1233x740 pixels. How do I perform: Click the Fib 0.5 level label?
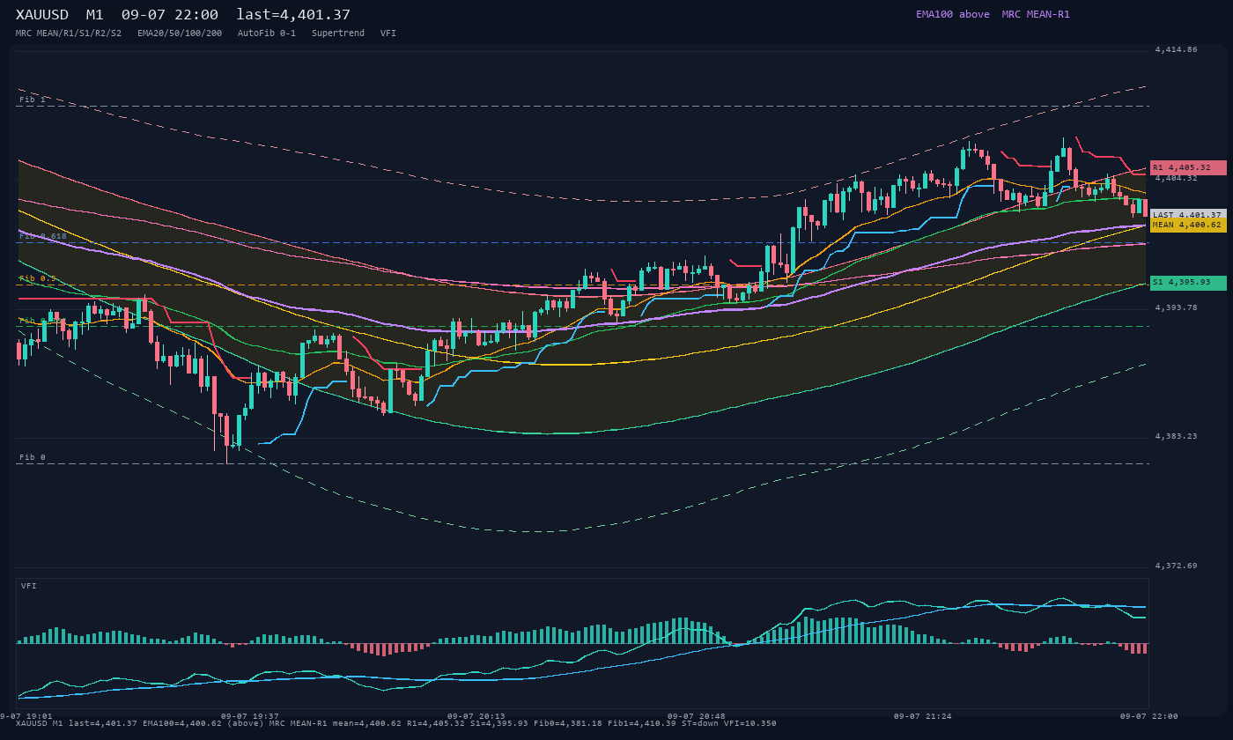click(x=38, y=278)
